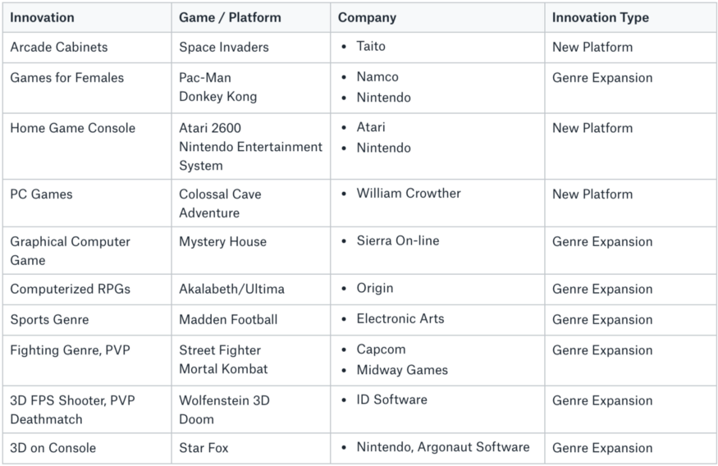Click the Innovation column header
This screenshot has width=718, height=466.
click(42, 17)
